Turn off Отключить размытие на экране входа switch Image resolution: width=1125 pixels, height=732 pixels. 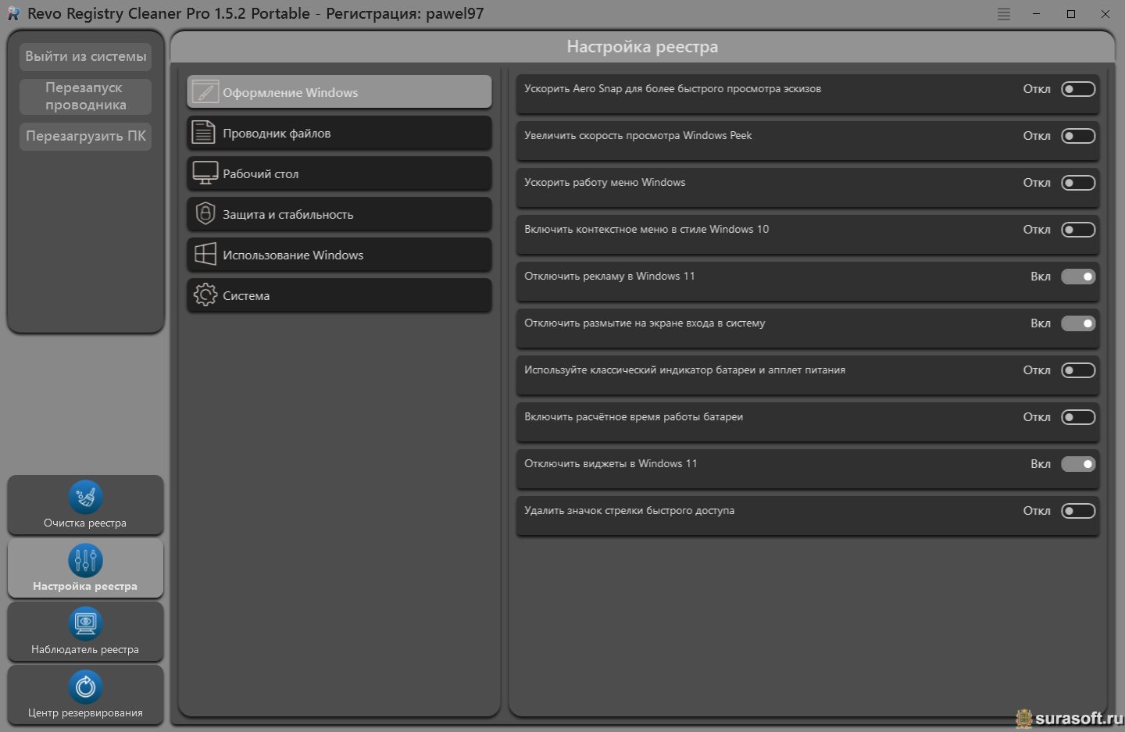pos(1078,323)
